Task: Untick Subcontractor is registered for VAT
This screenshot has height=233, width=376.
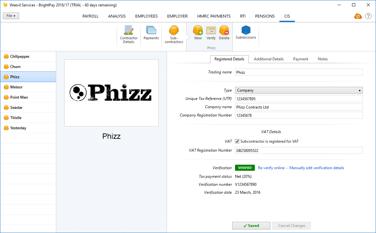Action: 237,141
